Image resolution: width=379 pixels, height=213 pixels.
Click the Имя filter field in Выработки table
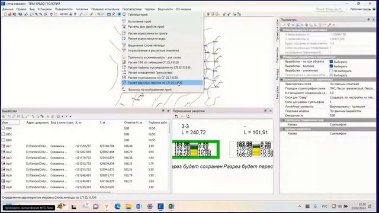tap(11, 122)
